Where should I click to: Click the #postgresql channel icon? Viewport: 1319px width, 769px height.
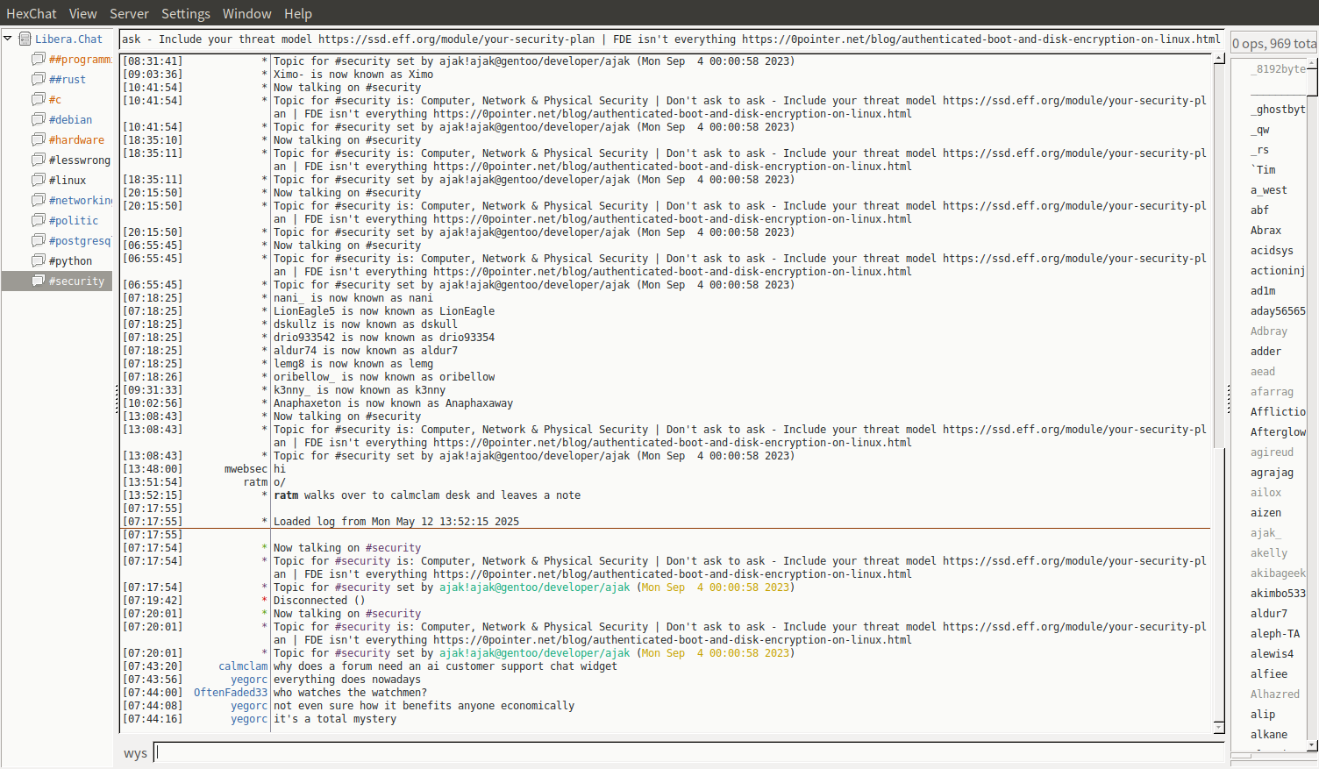coord(38,240)
